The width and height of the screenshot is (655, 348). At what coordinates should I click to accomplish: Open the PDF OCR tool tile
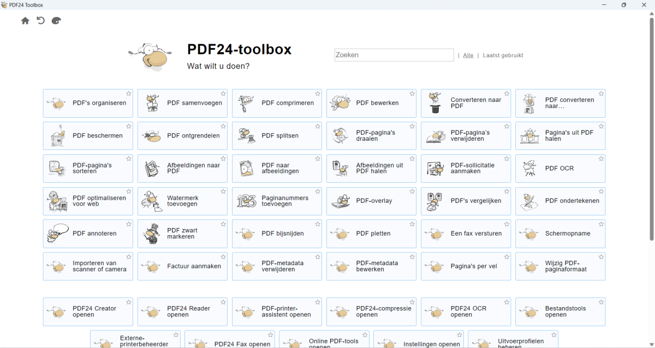[x=560, y=169]
